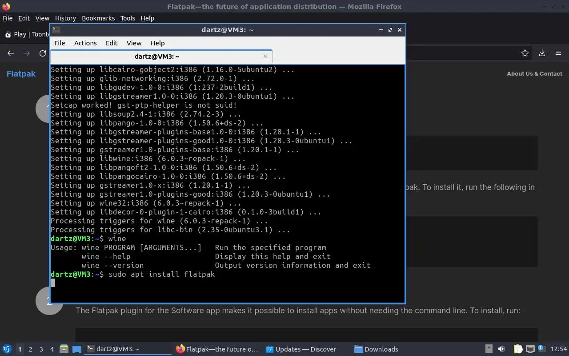Switch to virtual desktop 4

click(52, 349)
